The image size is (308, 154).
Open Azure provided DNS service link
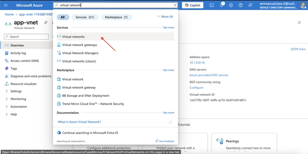pyautogui.click(x=209, y=75)
